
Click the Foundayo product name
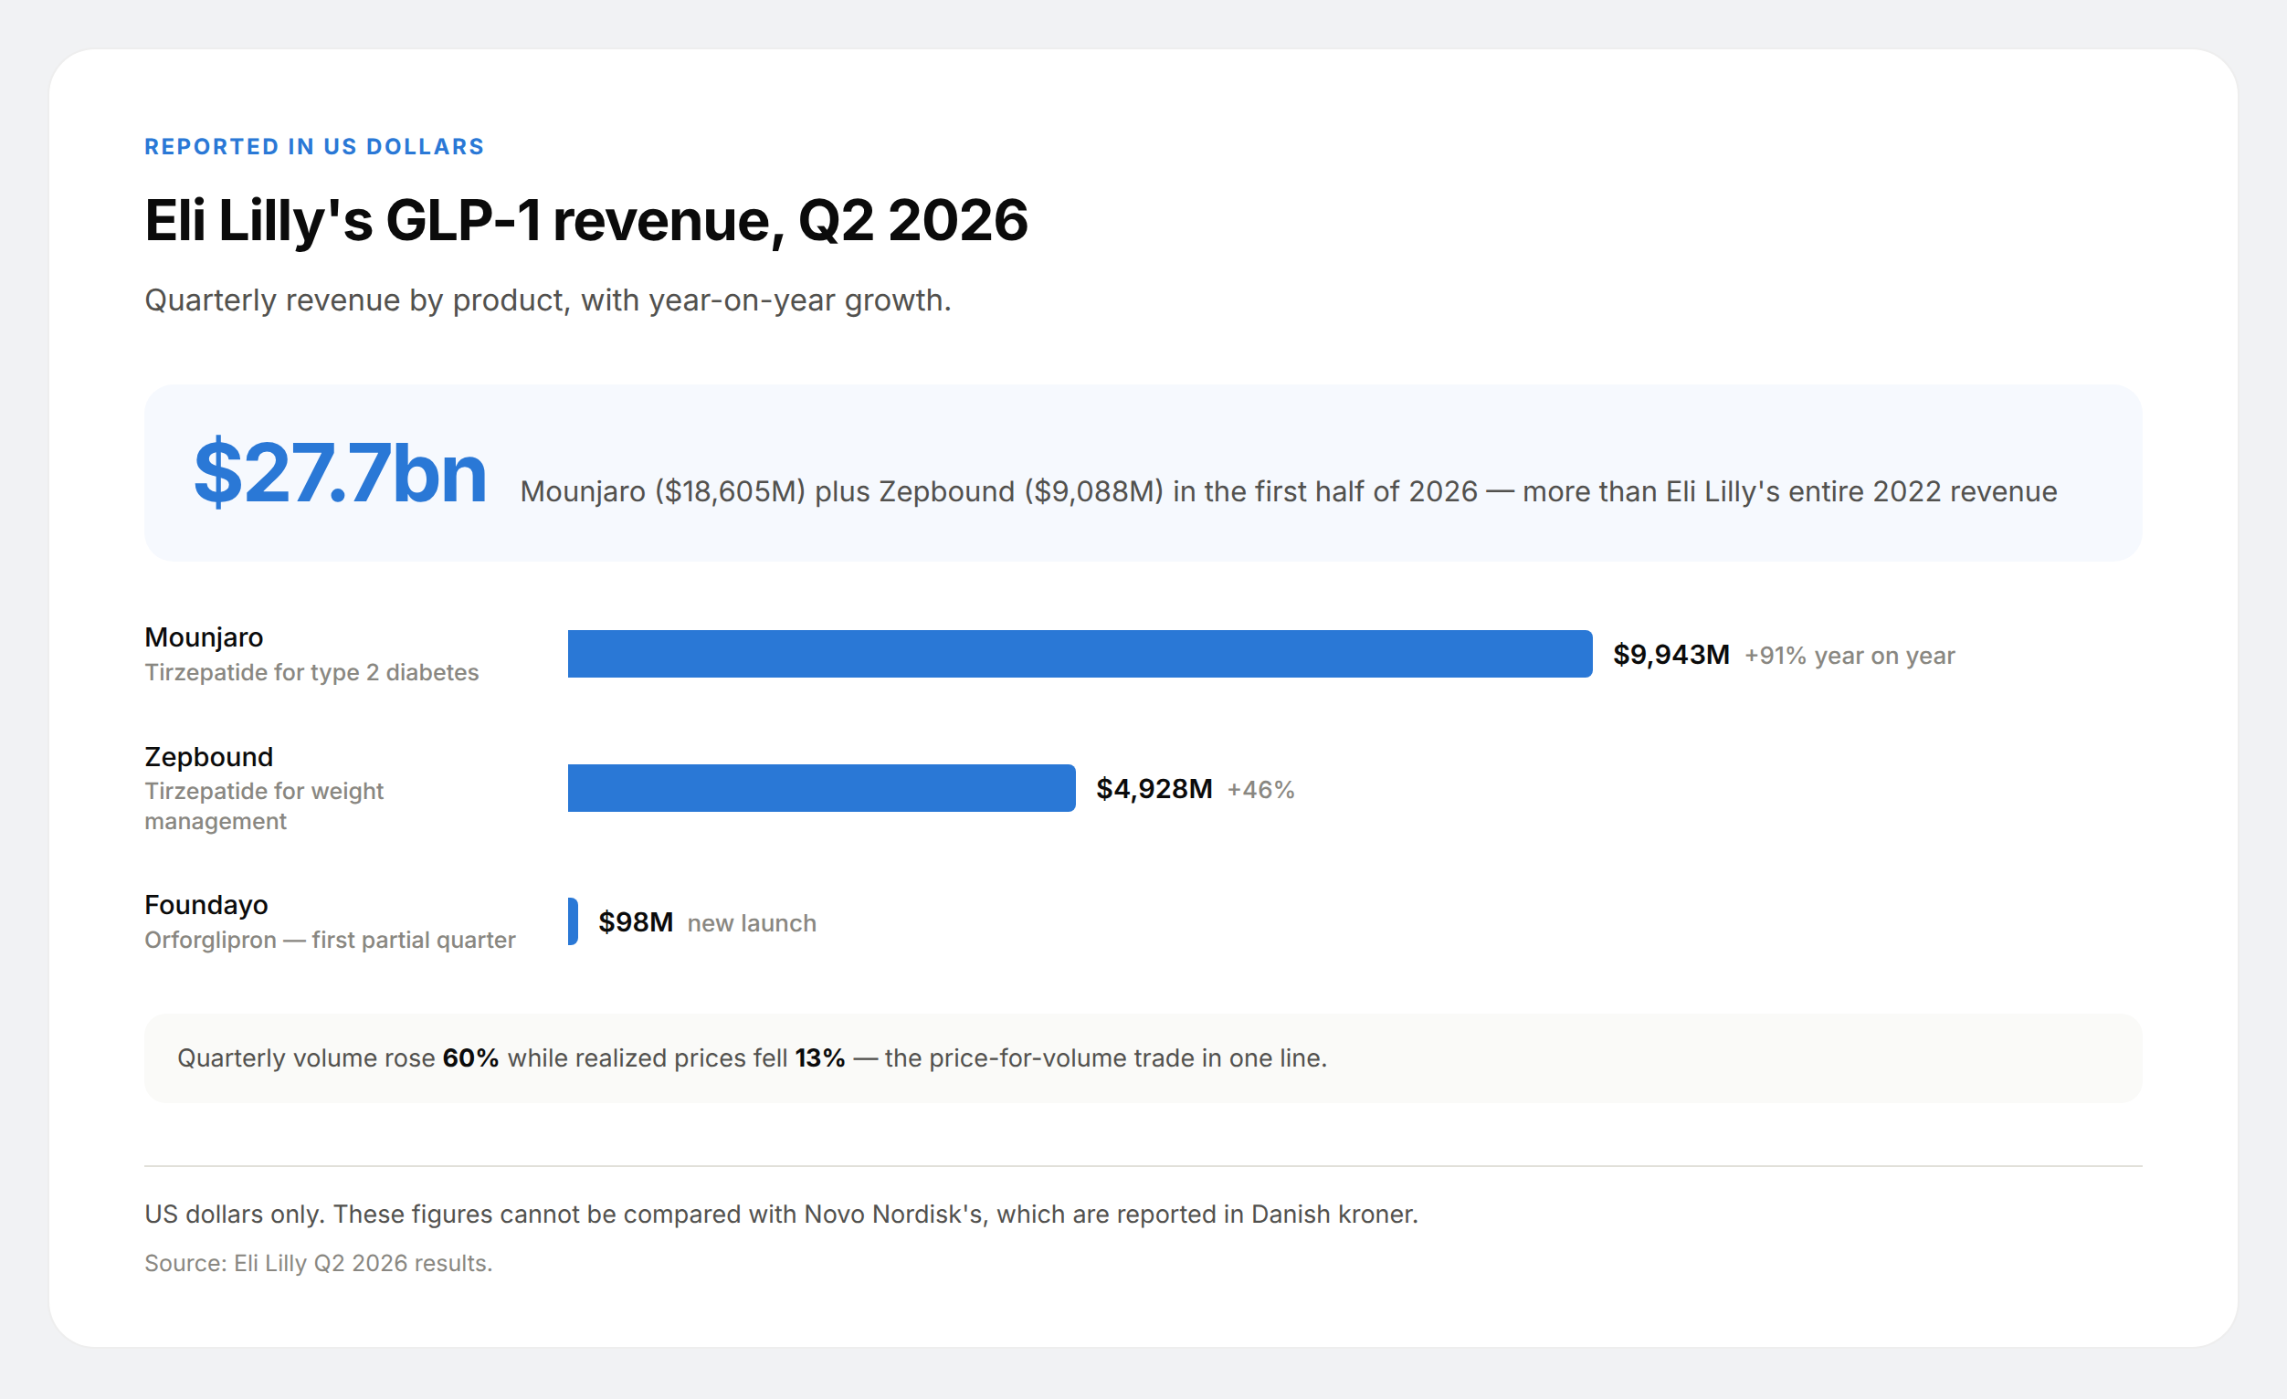tap(206, 906)
